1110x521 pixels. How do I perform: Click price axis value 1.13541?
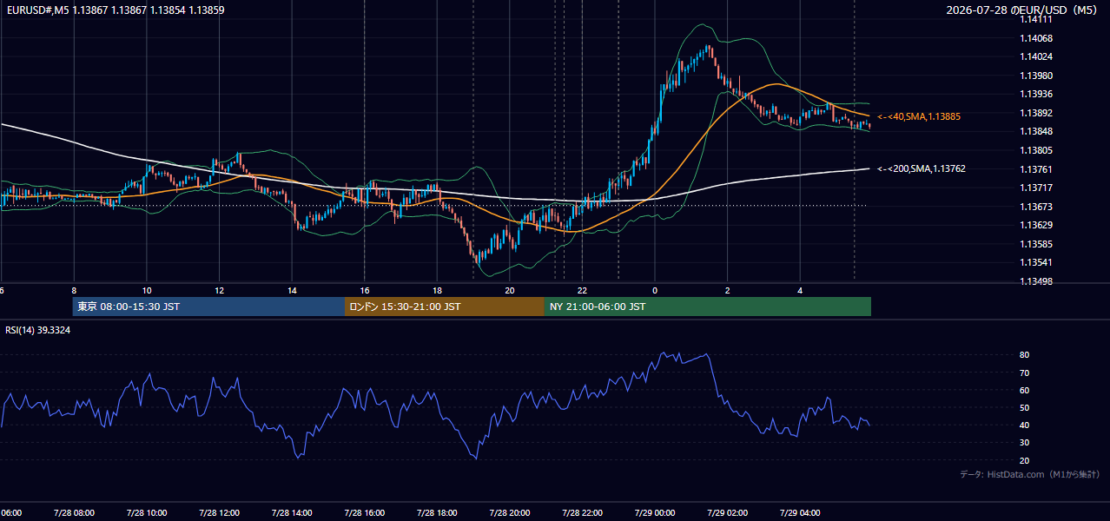click(x=1037, y=262)
